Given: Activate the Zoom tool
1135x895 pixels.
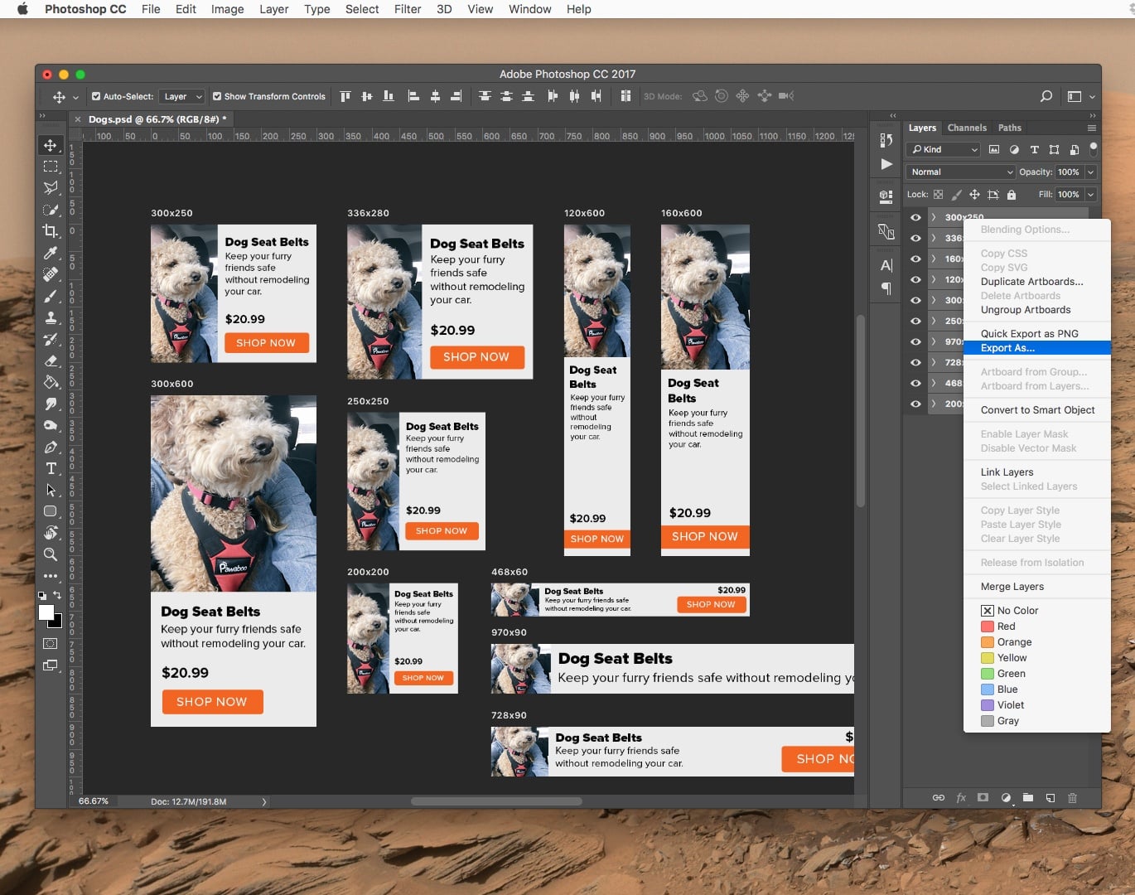Looking at the screenshot, I should pos(51,554).
